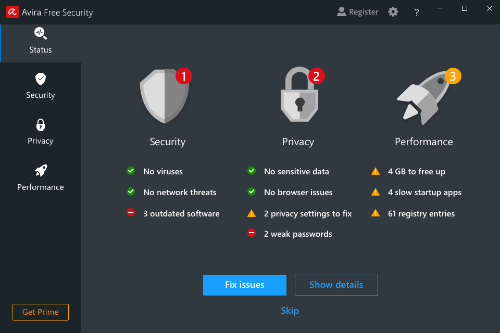The height and width of the screenshot is (333, 500).
Task: Click the Security heading under shield
Action: pyautogui.click(x=167, y=142)
